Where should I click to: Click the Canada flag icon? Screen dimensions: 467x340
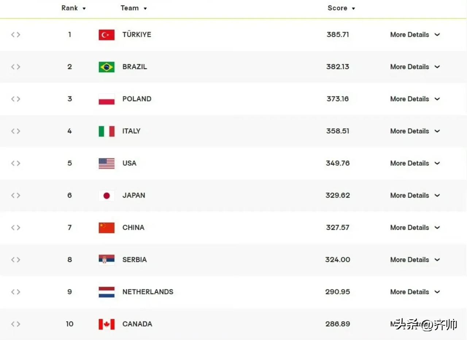pyautogui.click(x=107, y=324)
